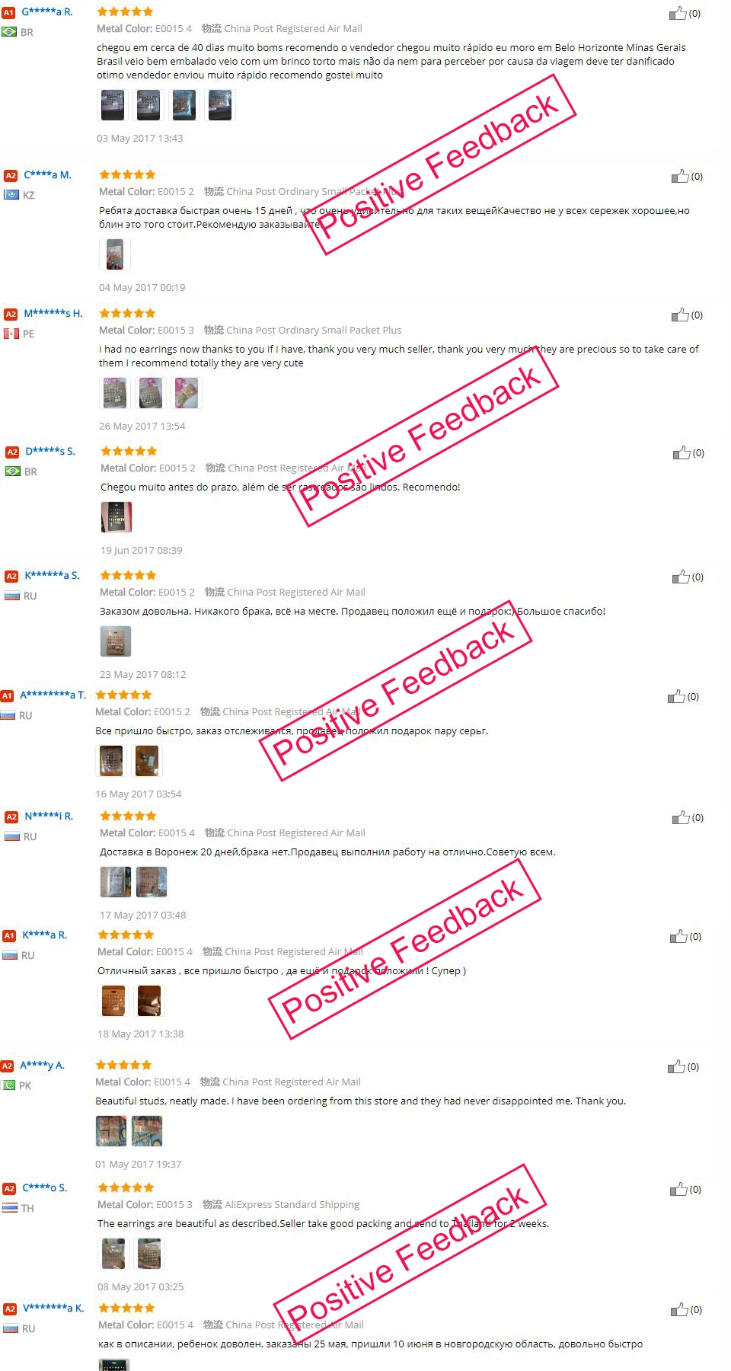The height and width of the screenshot is (1371, 731).
Task: Open first photo in G*****a R. review
Action: (113, 105)
